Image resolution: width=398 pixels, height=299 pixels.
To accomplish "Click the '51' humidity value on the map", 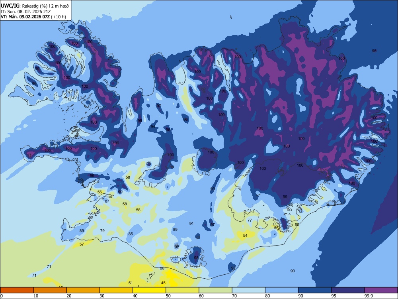I will 131,283.
